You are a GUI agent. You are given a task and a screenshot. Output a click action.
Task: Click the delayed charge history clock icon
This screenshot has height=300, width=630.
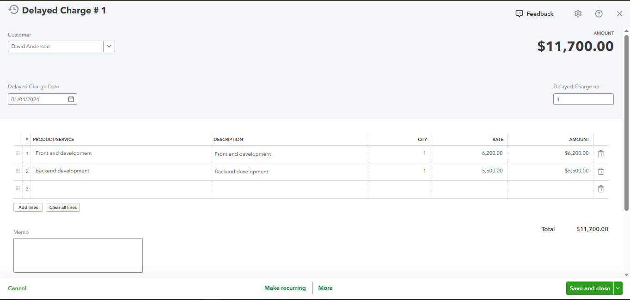pos(14,10)
